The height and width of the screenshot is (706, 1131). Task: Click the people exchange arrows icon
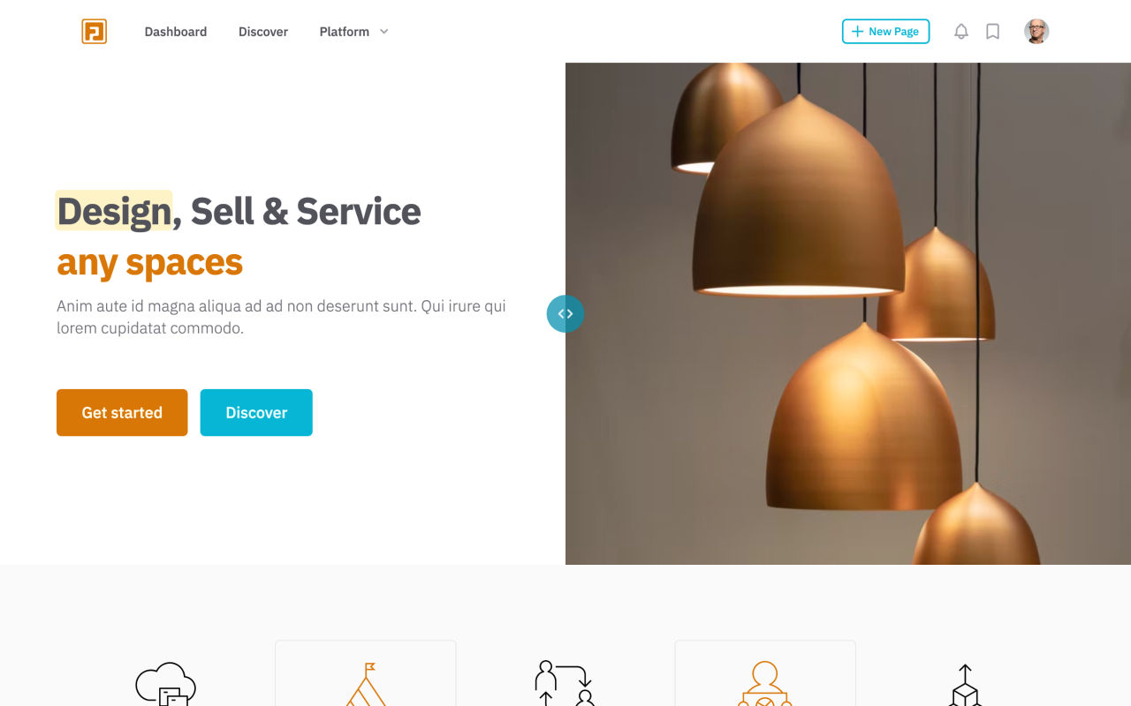point(565,684)
